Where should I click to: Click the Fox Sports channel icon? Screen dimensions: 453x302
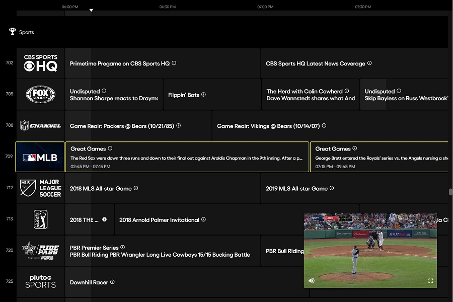(x=40, y=94)
